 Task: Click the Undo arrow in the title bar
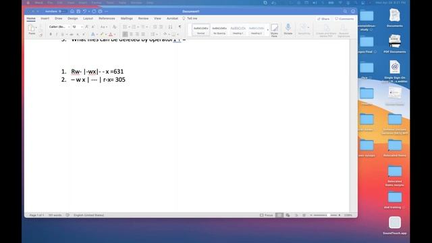85,11
